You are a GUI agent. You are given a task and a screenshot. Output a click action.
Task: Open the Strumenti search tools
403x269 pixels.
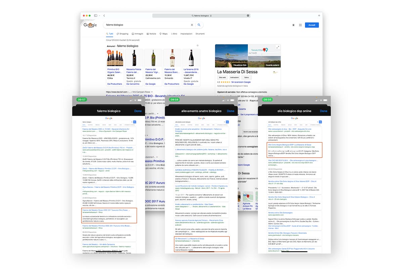(200, 34)
